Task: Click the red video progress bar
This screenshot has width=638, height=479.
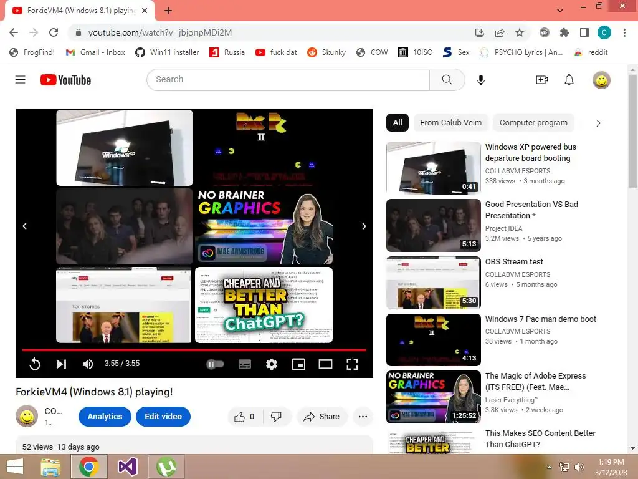Action: (x=194, y=350)
